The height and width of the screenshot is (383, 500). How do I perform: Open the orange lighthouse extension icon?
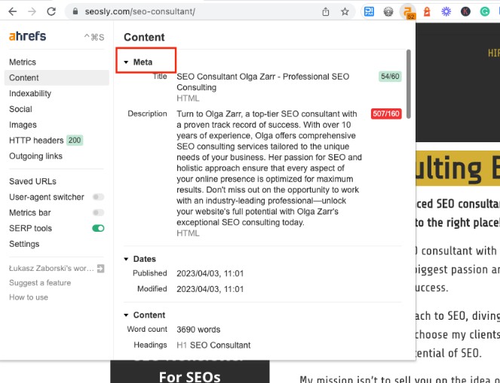pyautogui.click(x=427, y=12)
